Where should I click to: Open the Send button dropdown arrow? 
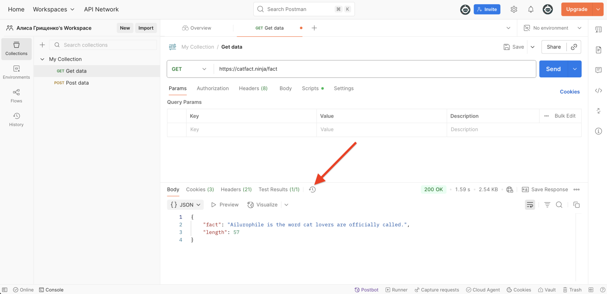tap(575, 69)
